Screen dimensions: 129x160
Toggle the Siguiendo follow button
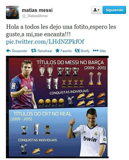pyautogui.click(x=114, y=10)
